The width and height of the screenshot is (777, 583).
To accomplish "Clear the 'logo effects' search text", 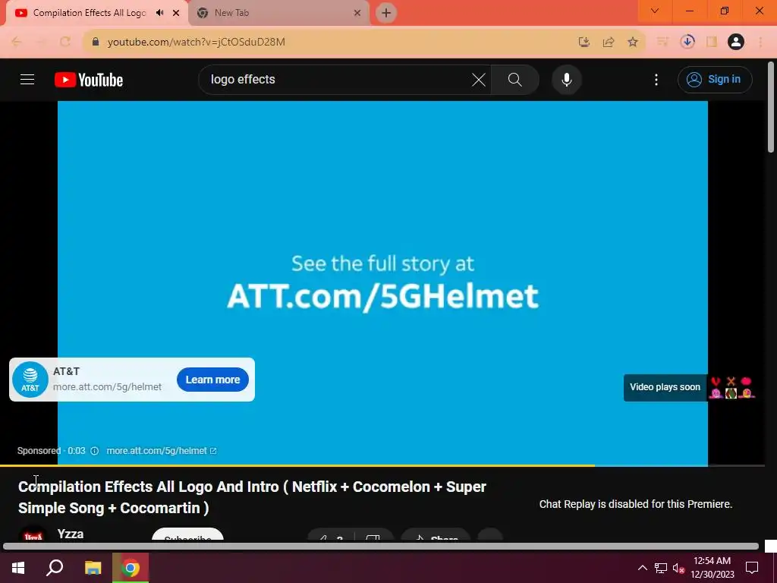I will (478, 79).
